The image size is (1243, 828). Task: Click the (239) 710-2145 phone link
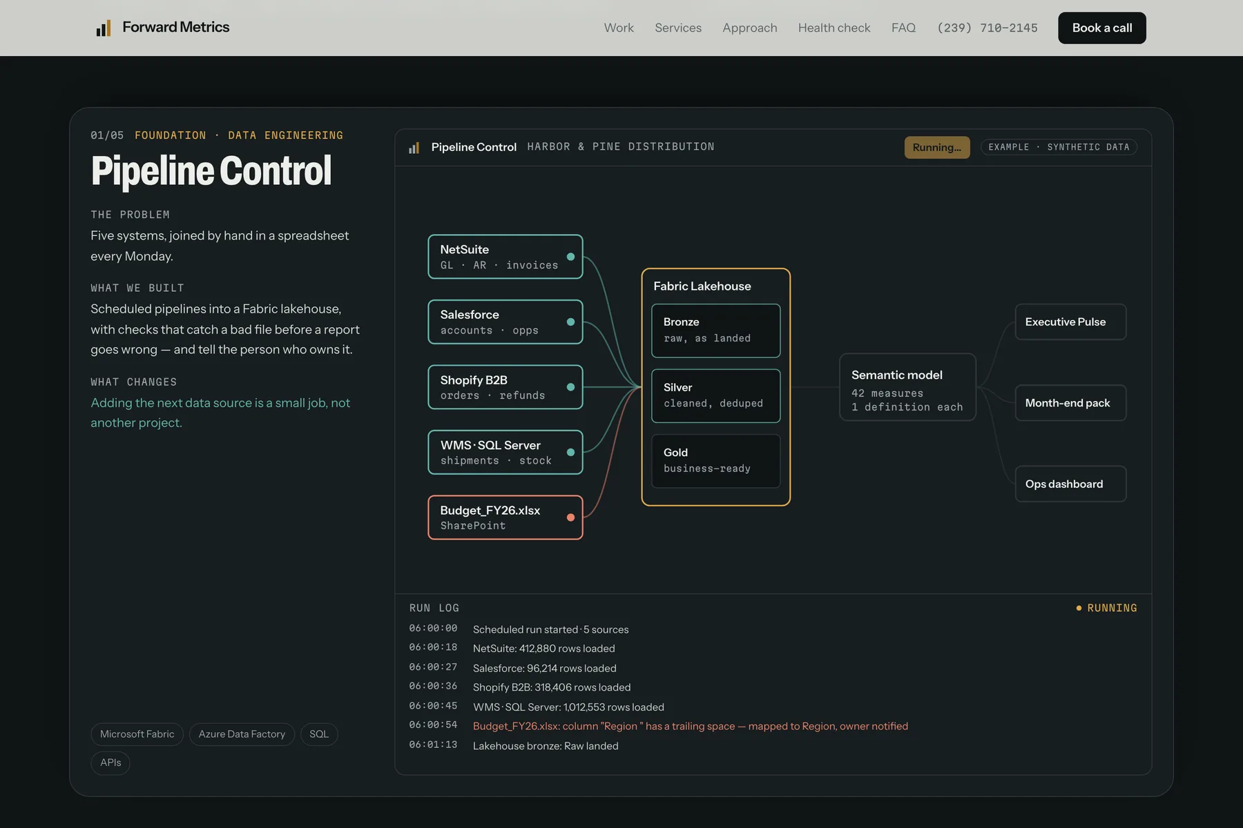tap(987, 28)
